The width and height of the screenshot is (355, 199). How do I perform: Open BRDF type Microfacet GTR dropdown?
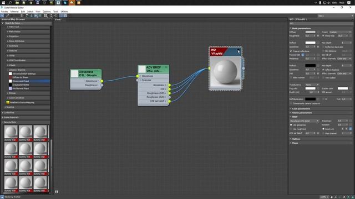click(305, 121)
